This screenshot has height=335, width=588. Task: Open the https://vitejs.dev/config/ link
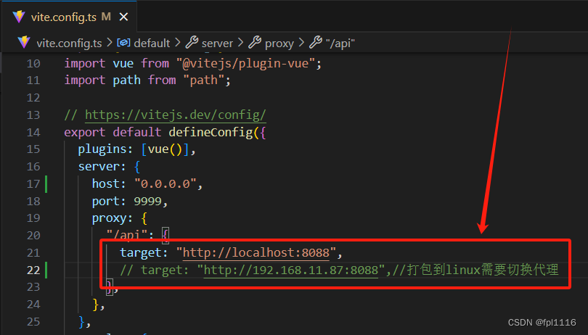pos(176,115)
